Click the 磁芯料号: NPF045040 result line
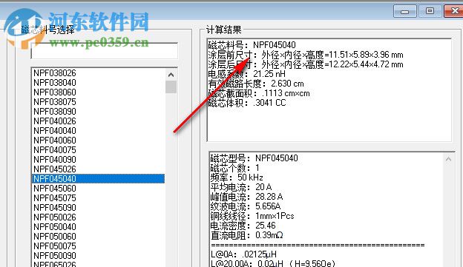463x267 pixels. pos(252,45)
